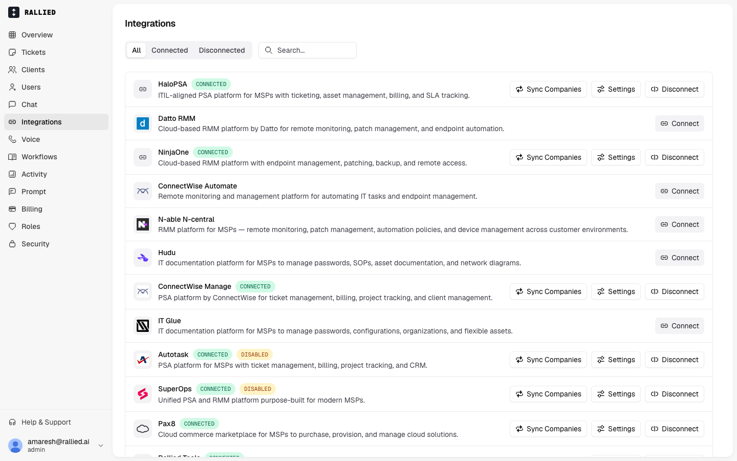Disconnect the Pax8 integration

pos(675,429)
